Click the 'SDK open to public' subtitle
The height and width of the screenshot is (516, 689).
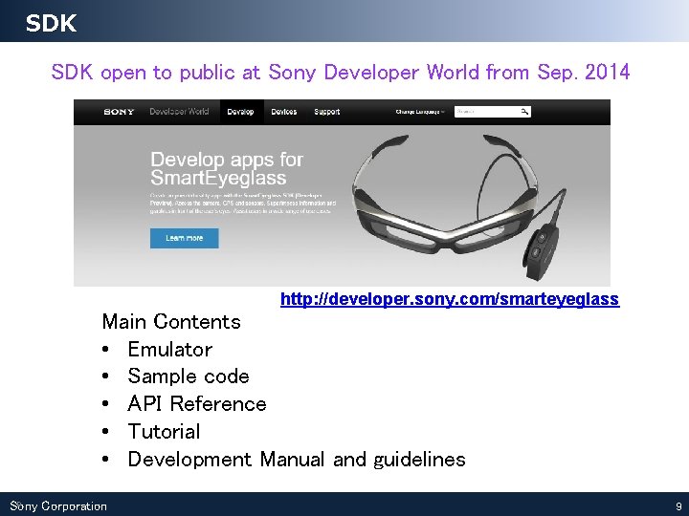click(341, 73)
